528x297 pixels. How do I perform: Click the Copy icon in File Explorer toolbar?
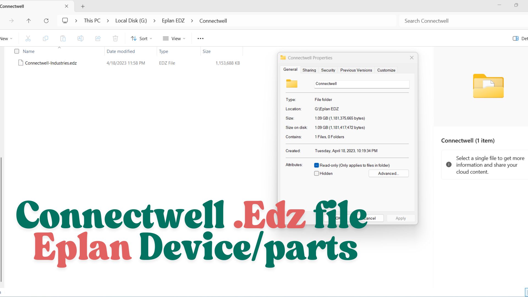[x=45, y=38]
